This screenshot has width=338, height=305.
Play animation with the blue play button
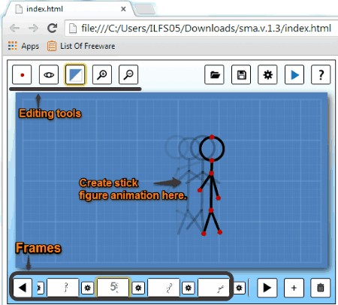[x=294, y=74]
